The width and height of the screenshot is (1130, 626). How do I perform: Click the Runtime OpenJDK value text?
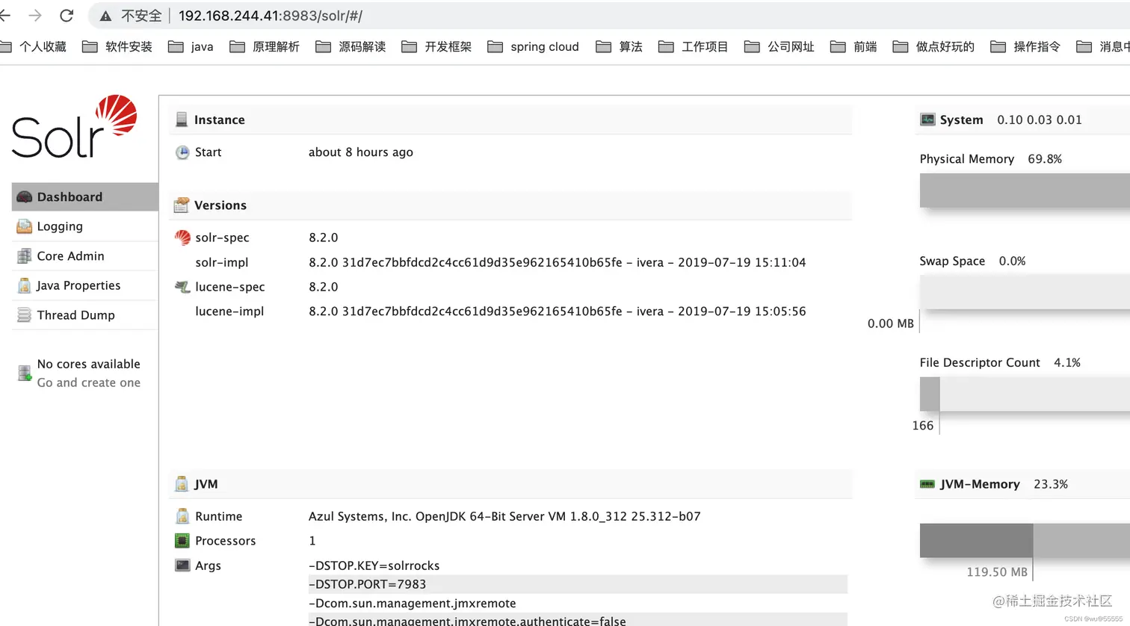click(x=504, y=516)
